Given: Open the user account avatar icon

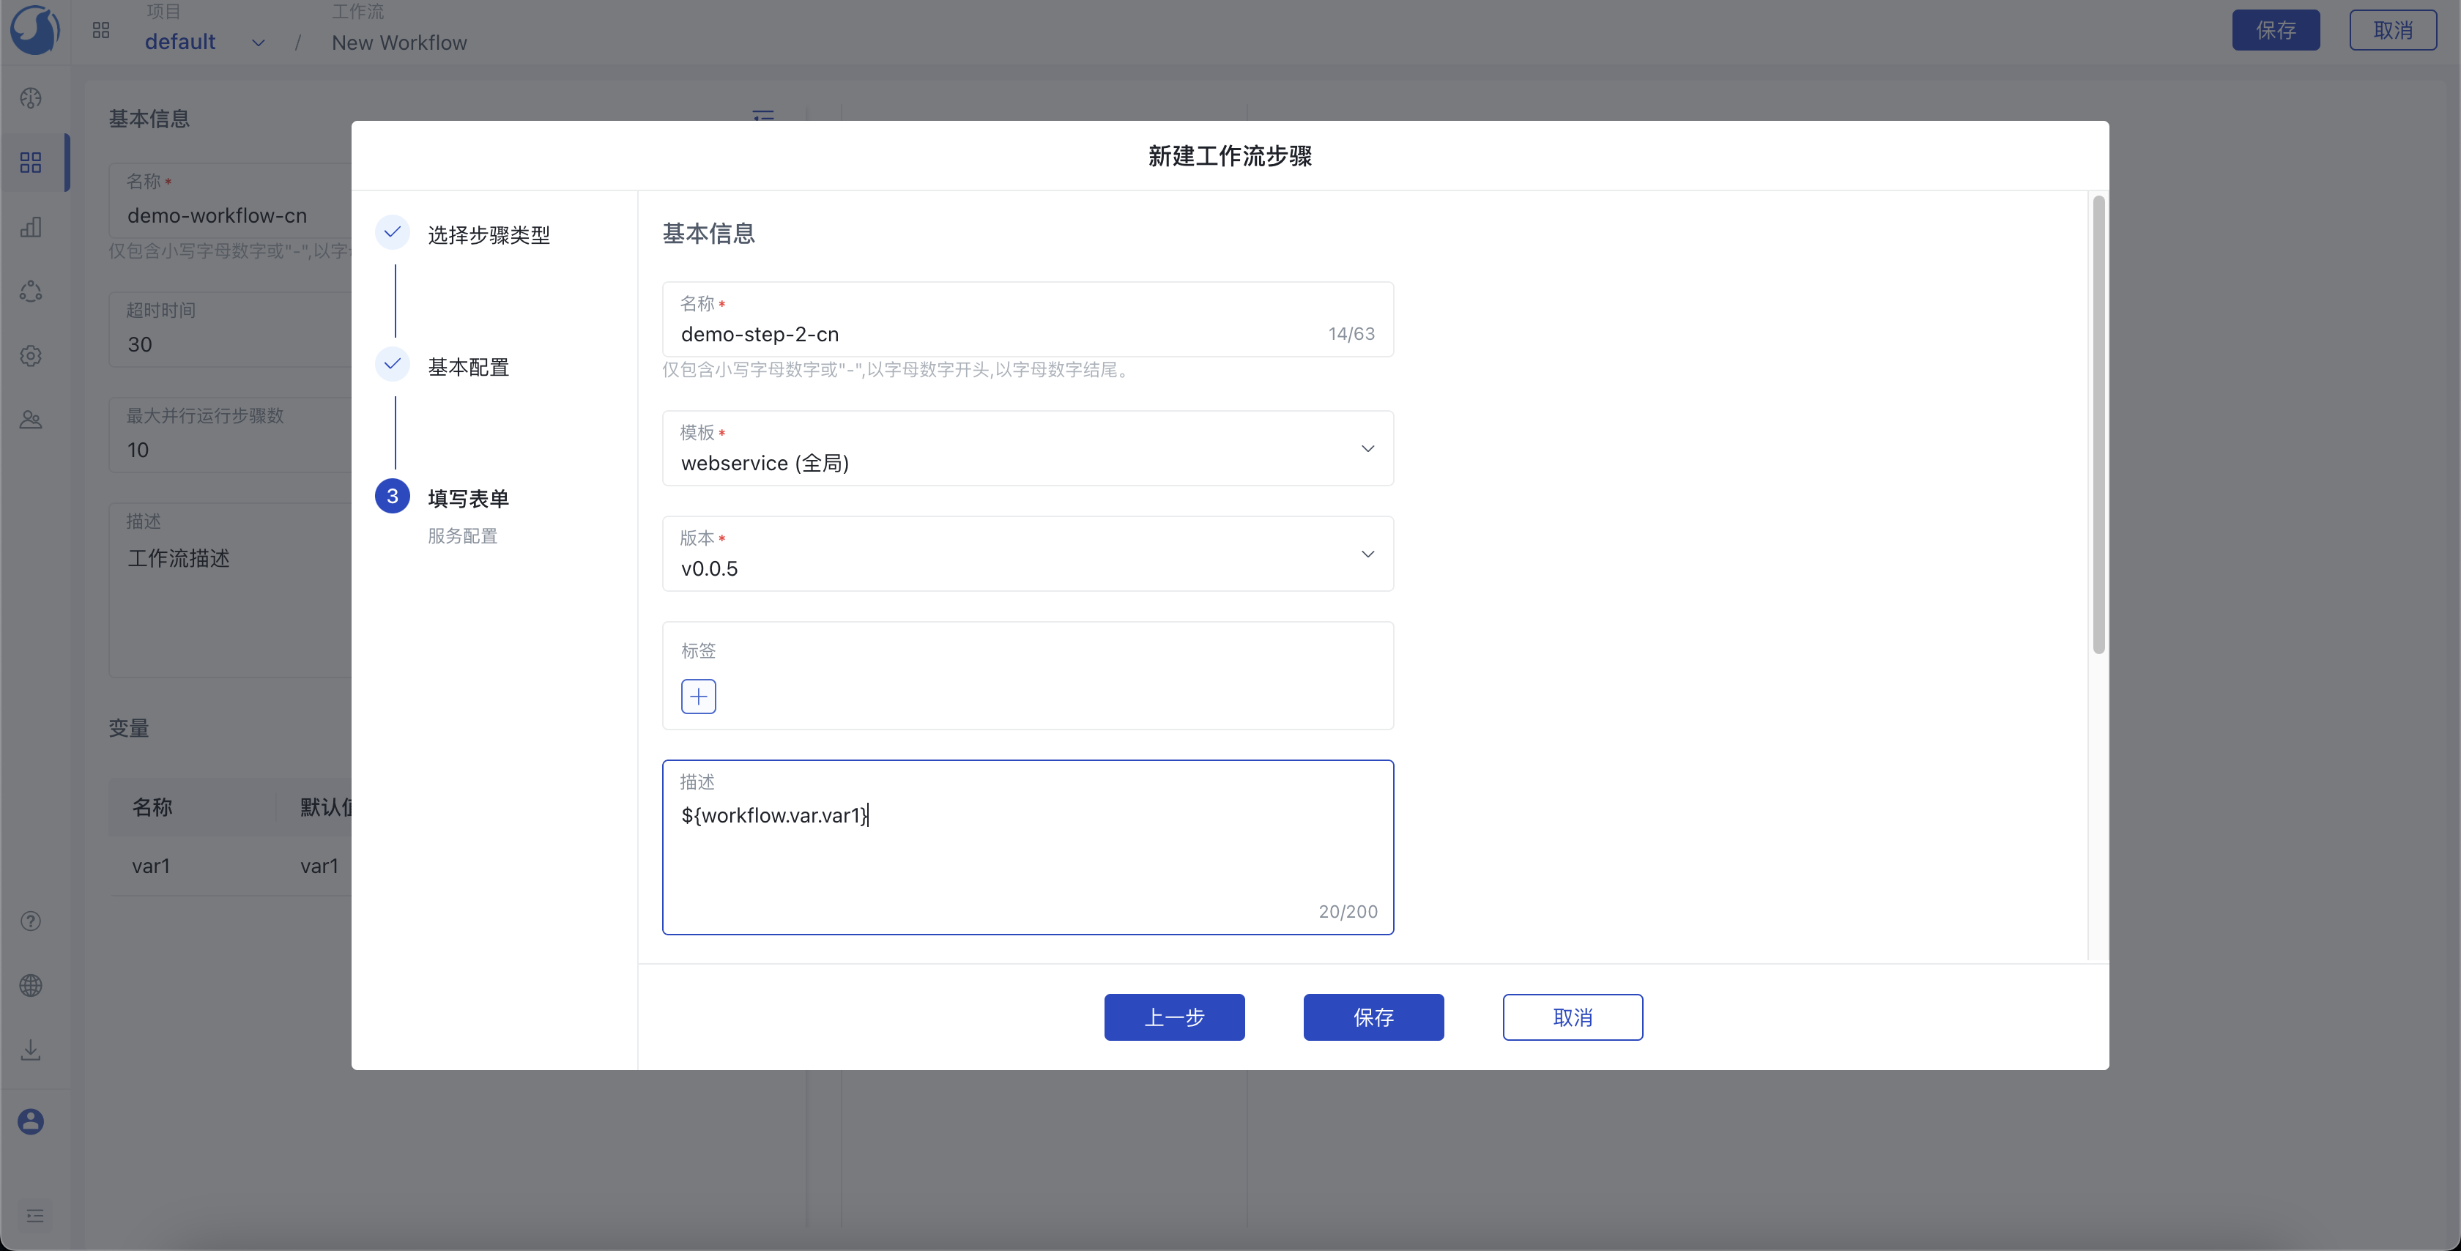Looking at the screenshot, I should [x=31, y=1121].
